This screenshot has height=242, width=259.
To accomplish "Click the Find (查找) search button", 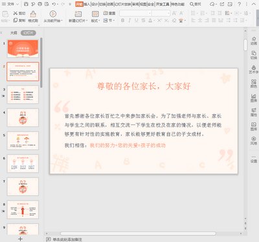I will point(196,4).
